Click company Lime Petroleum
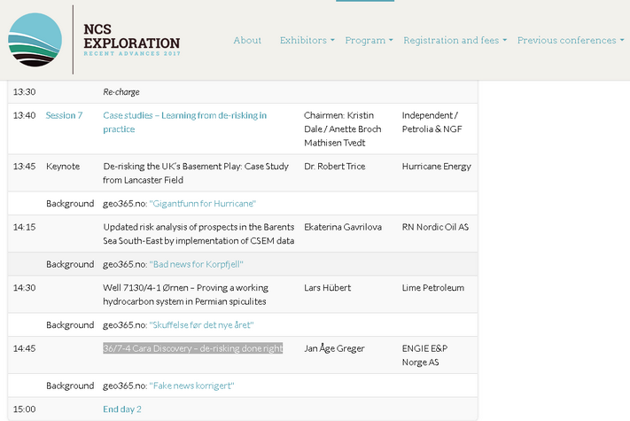Image resolution: width=630 pixels, height=421 pixels. coord(432,288)
